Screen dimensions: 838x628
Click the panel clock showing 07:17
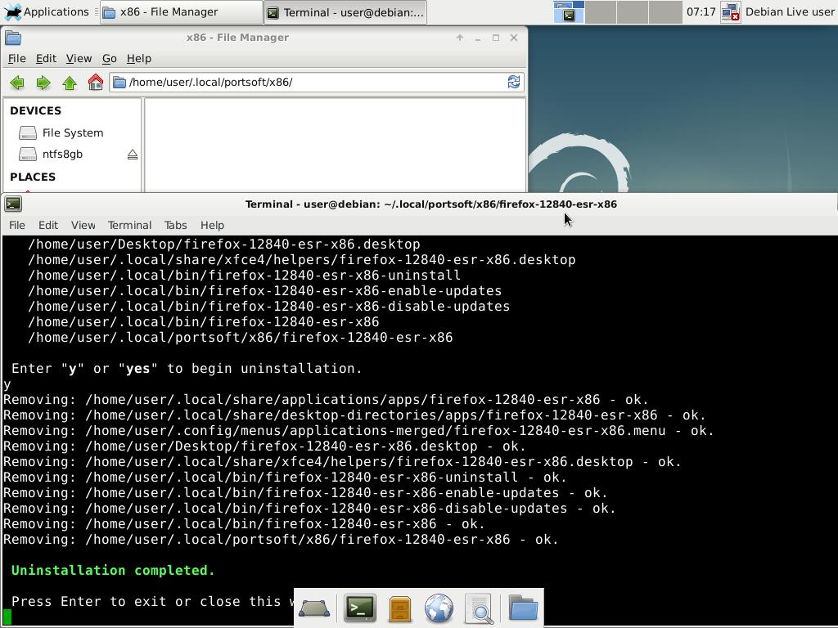pos(701,11)
